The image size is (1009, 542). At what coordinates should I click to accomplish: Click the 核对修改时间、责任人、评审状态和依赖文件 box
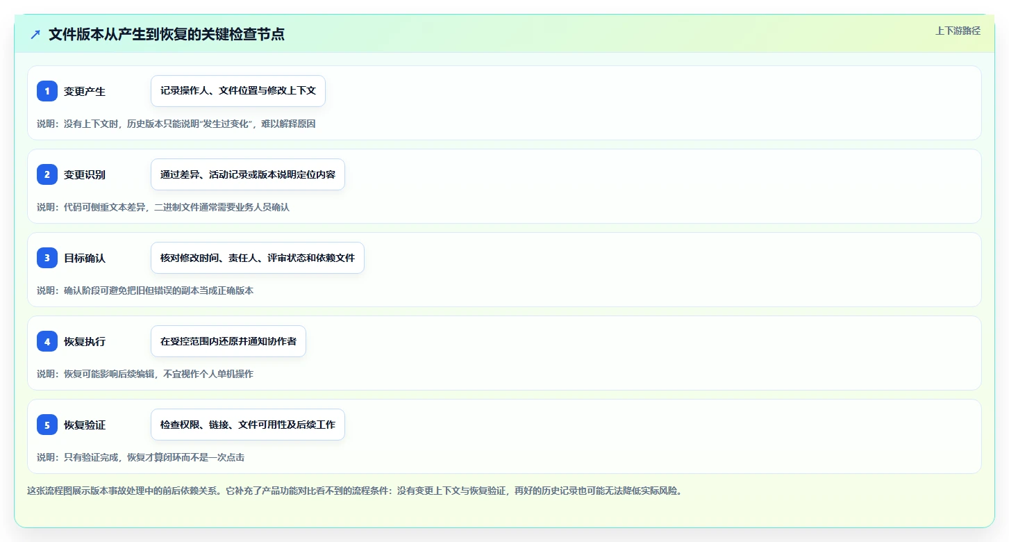[258, 258]
